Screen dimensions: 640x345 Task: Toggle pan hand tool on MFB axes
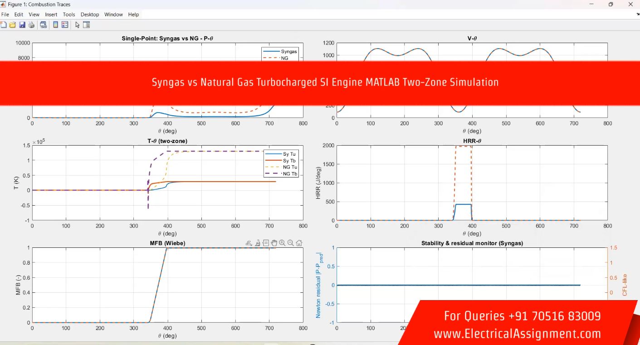pos(274,243)
